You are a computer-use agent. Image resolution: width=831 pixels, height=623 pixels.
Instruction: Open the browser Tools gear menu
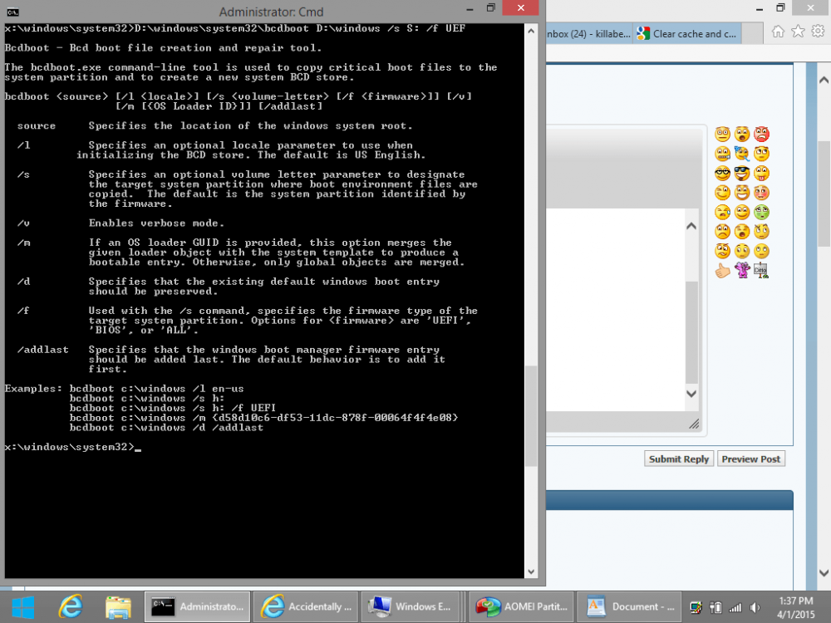coord(817,32)
